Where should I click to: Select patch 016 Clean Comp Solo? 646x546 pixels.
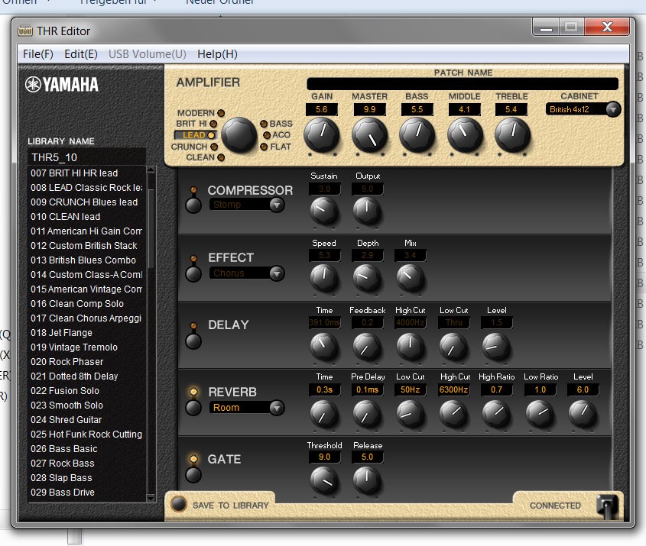pos(86,304)
